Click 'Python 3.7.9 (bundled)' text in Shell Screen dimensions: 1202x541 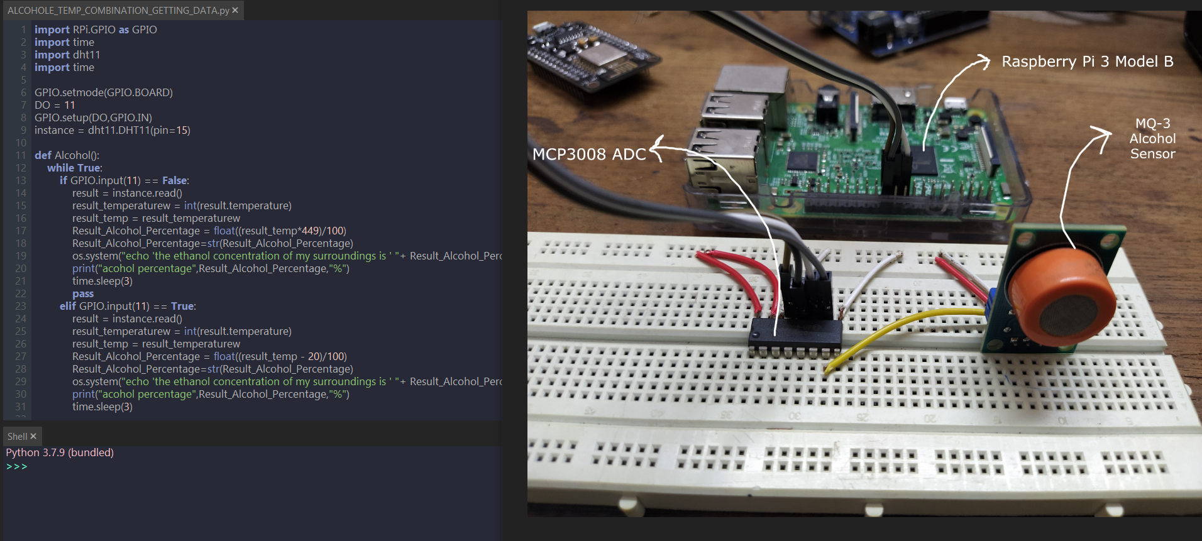click(60, 452)
